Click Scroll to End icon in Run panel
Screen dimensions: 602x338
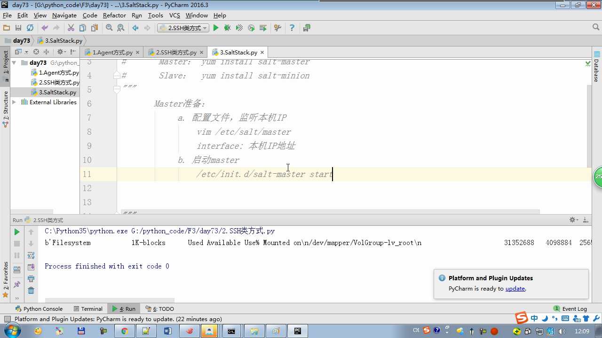point(31,267)
